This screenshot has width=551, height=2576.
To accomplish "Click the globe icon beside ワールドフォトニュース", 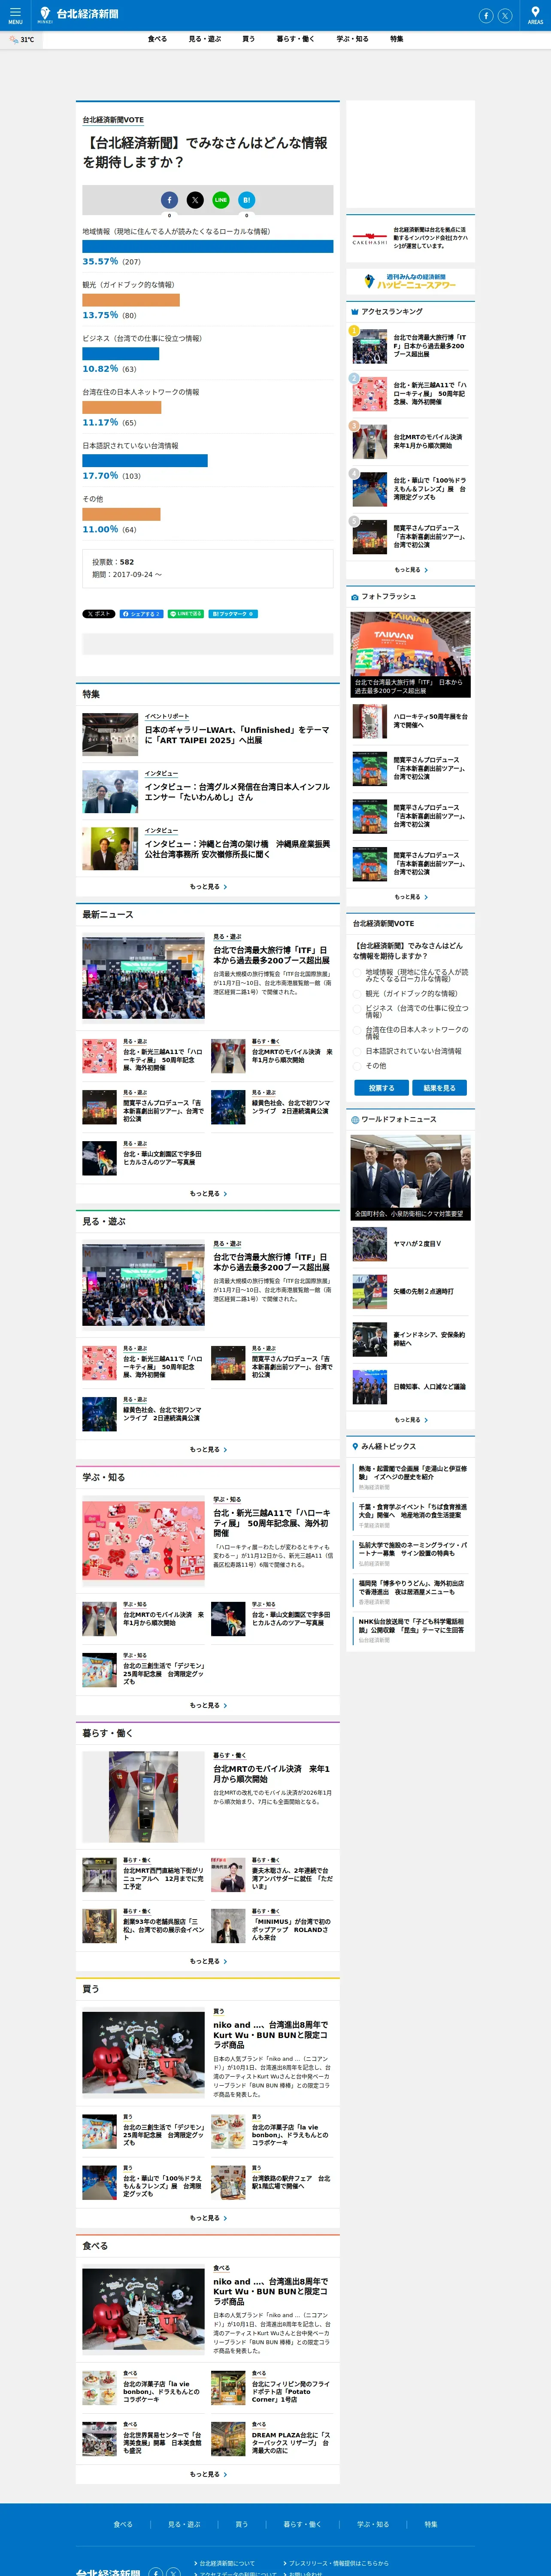I will 354,1120.
